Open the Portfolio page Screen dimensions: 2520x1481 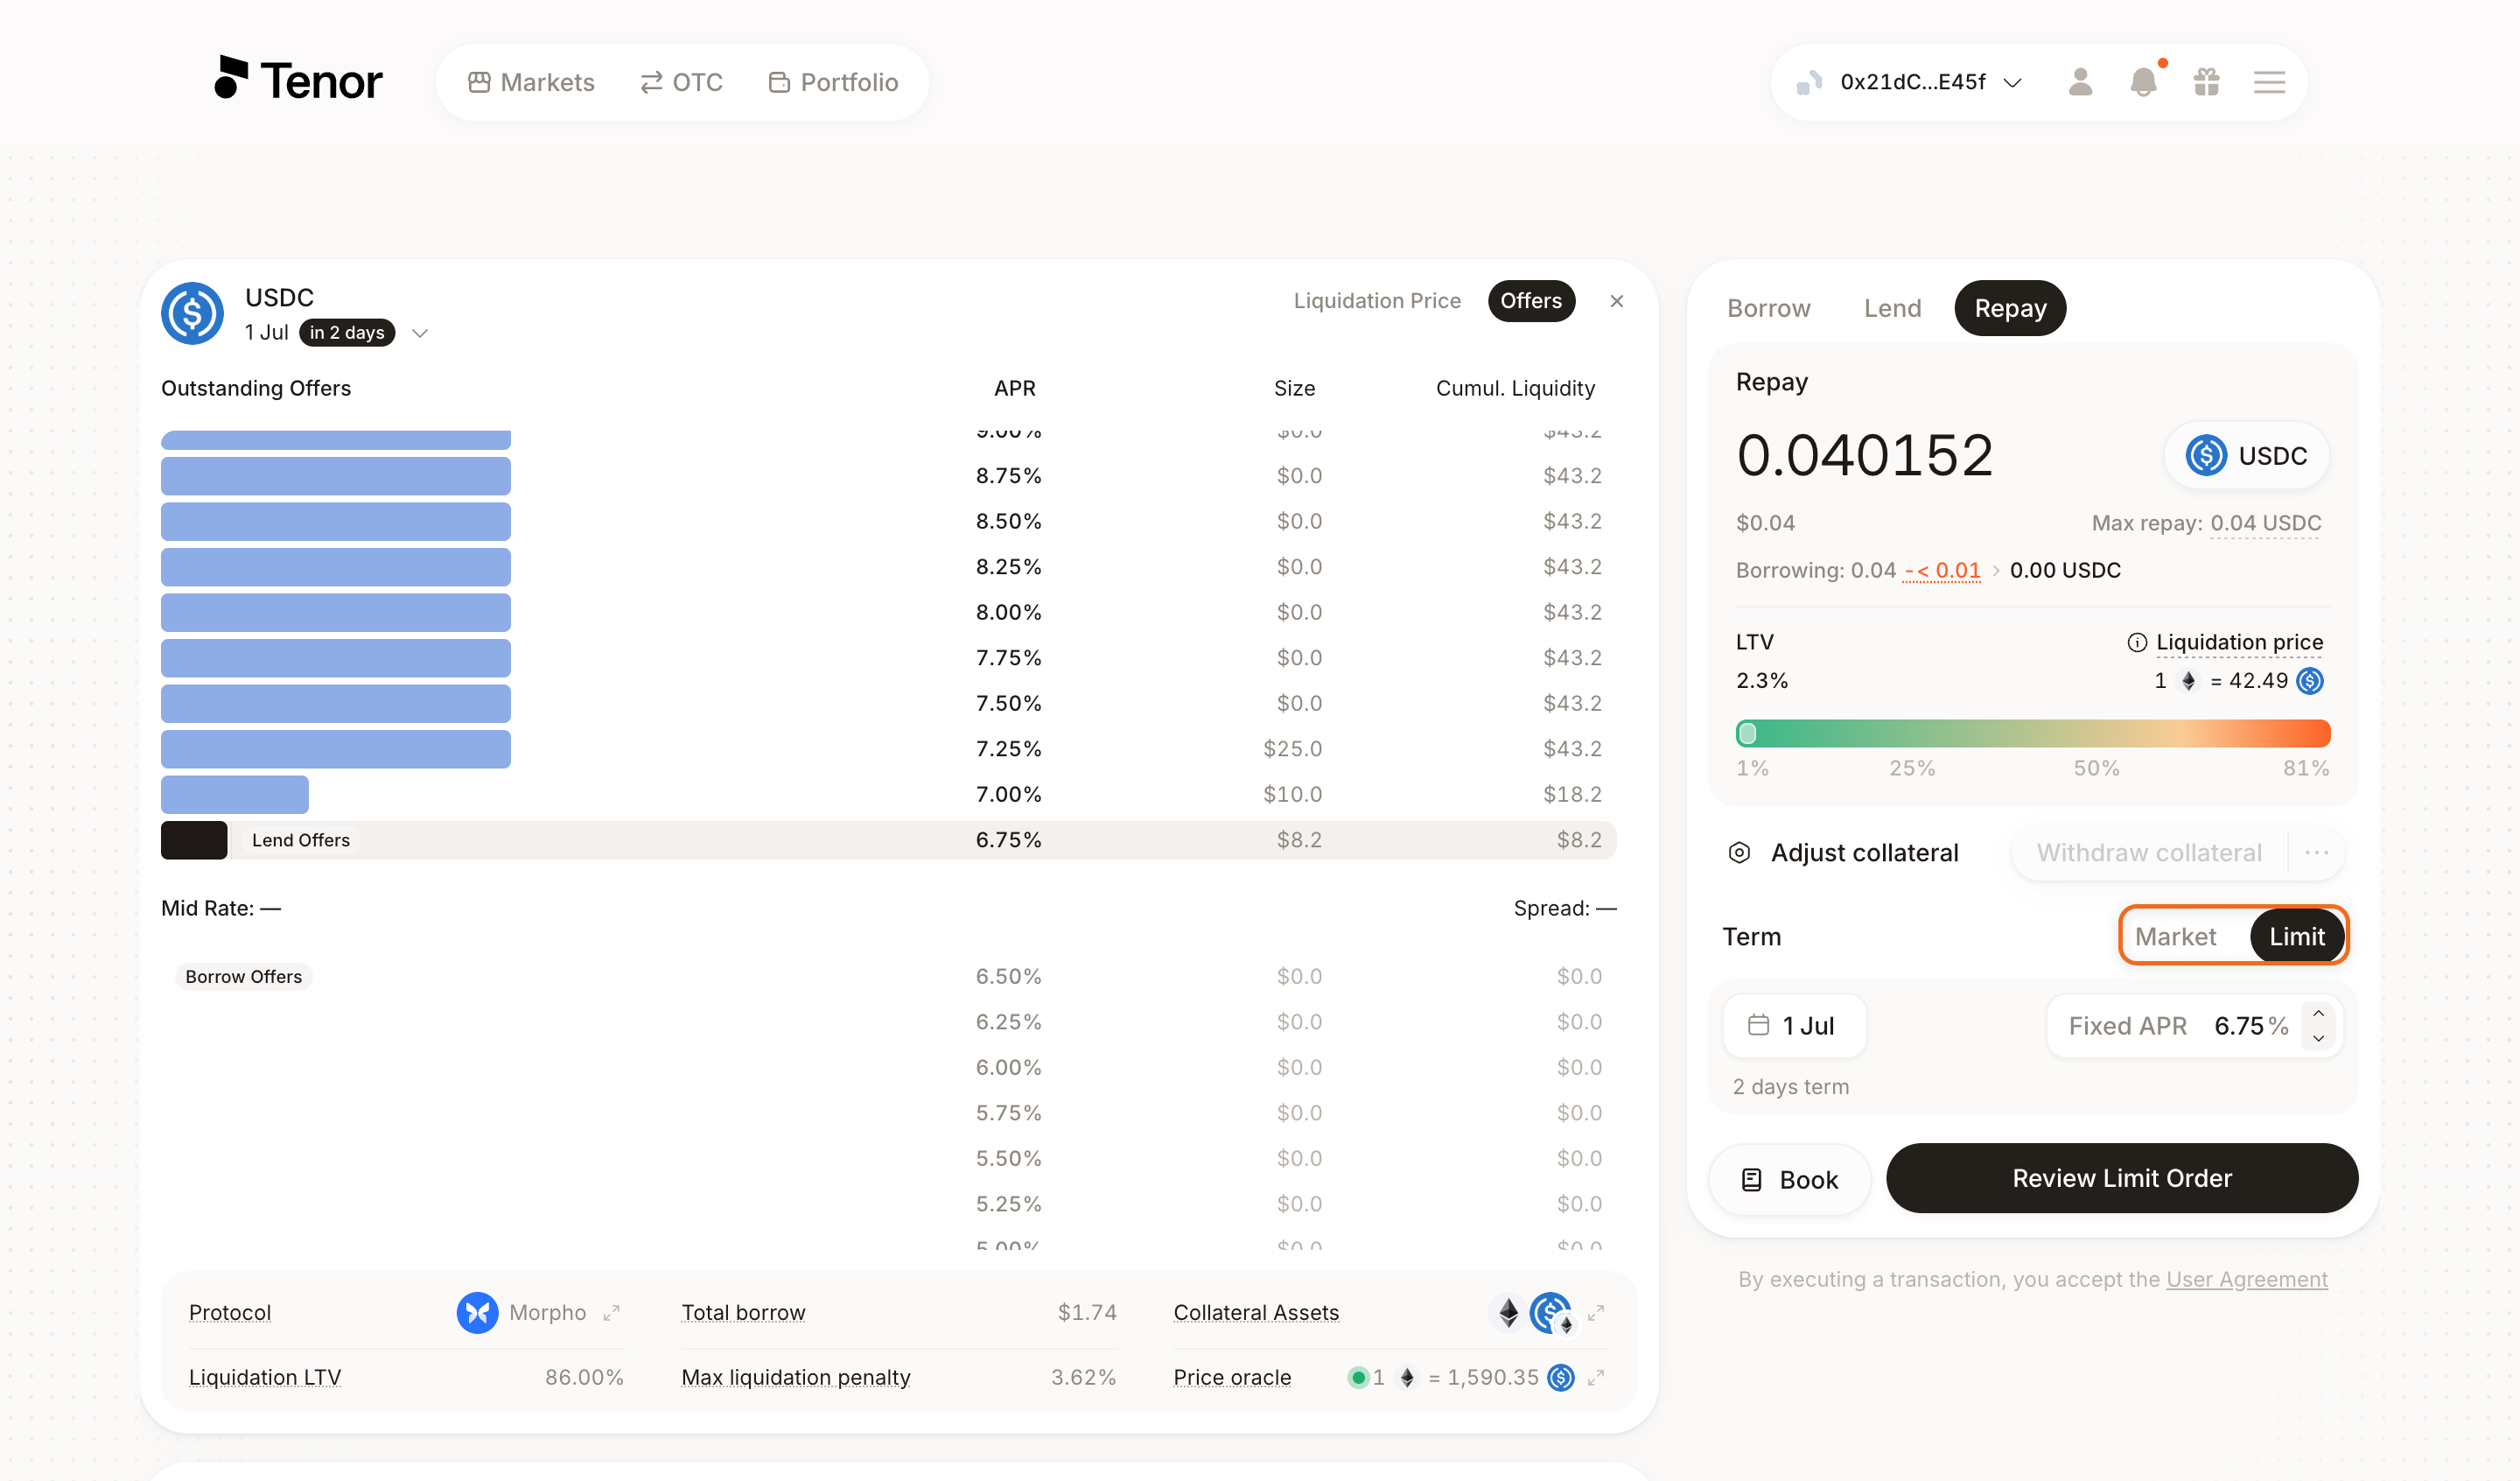click(833, 82)
